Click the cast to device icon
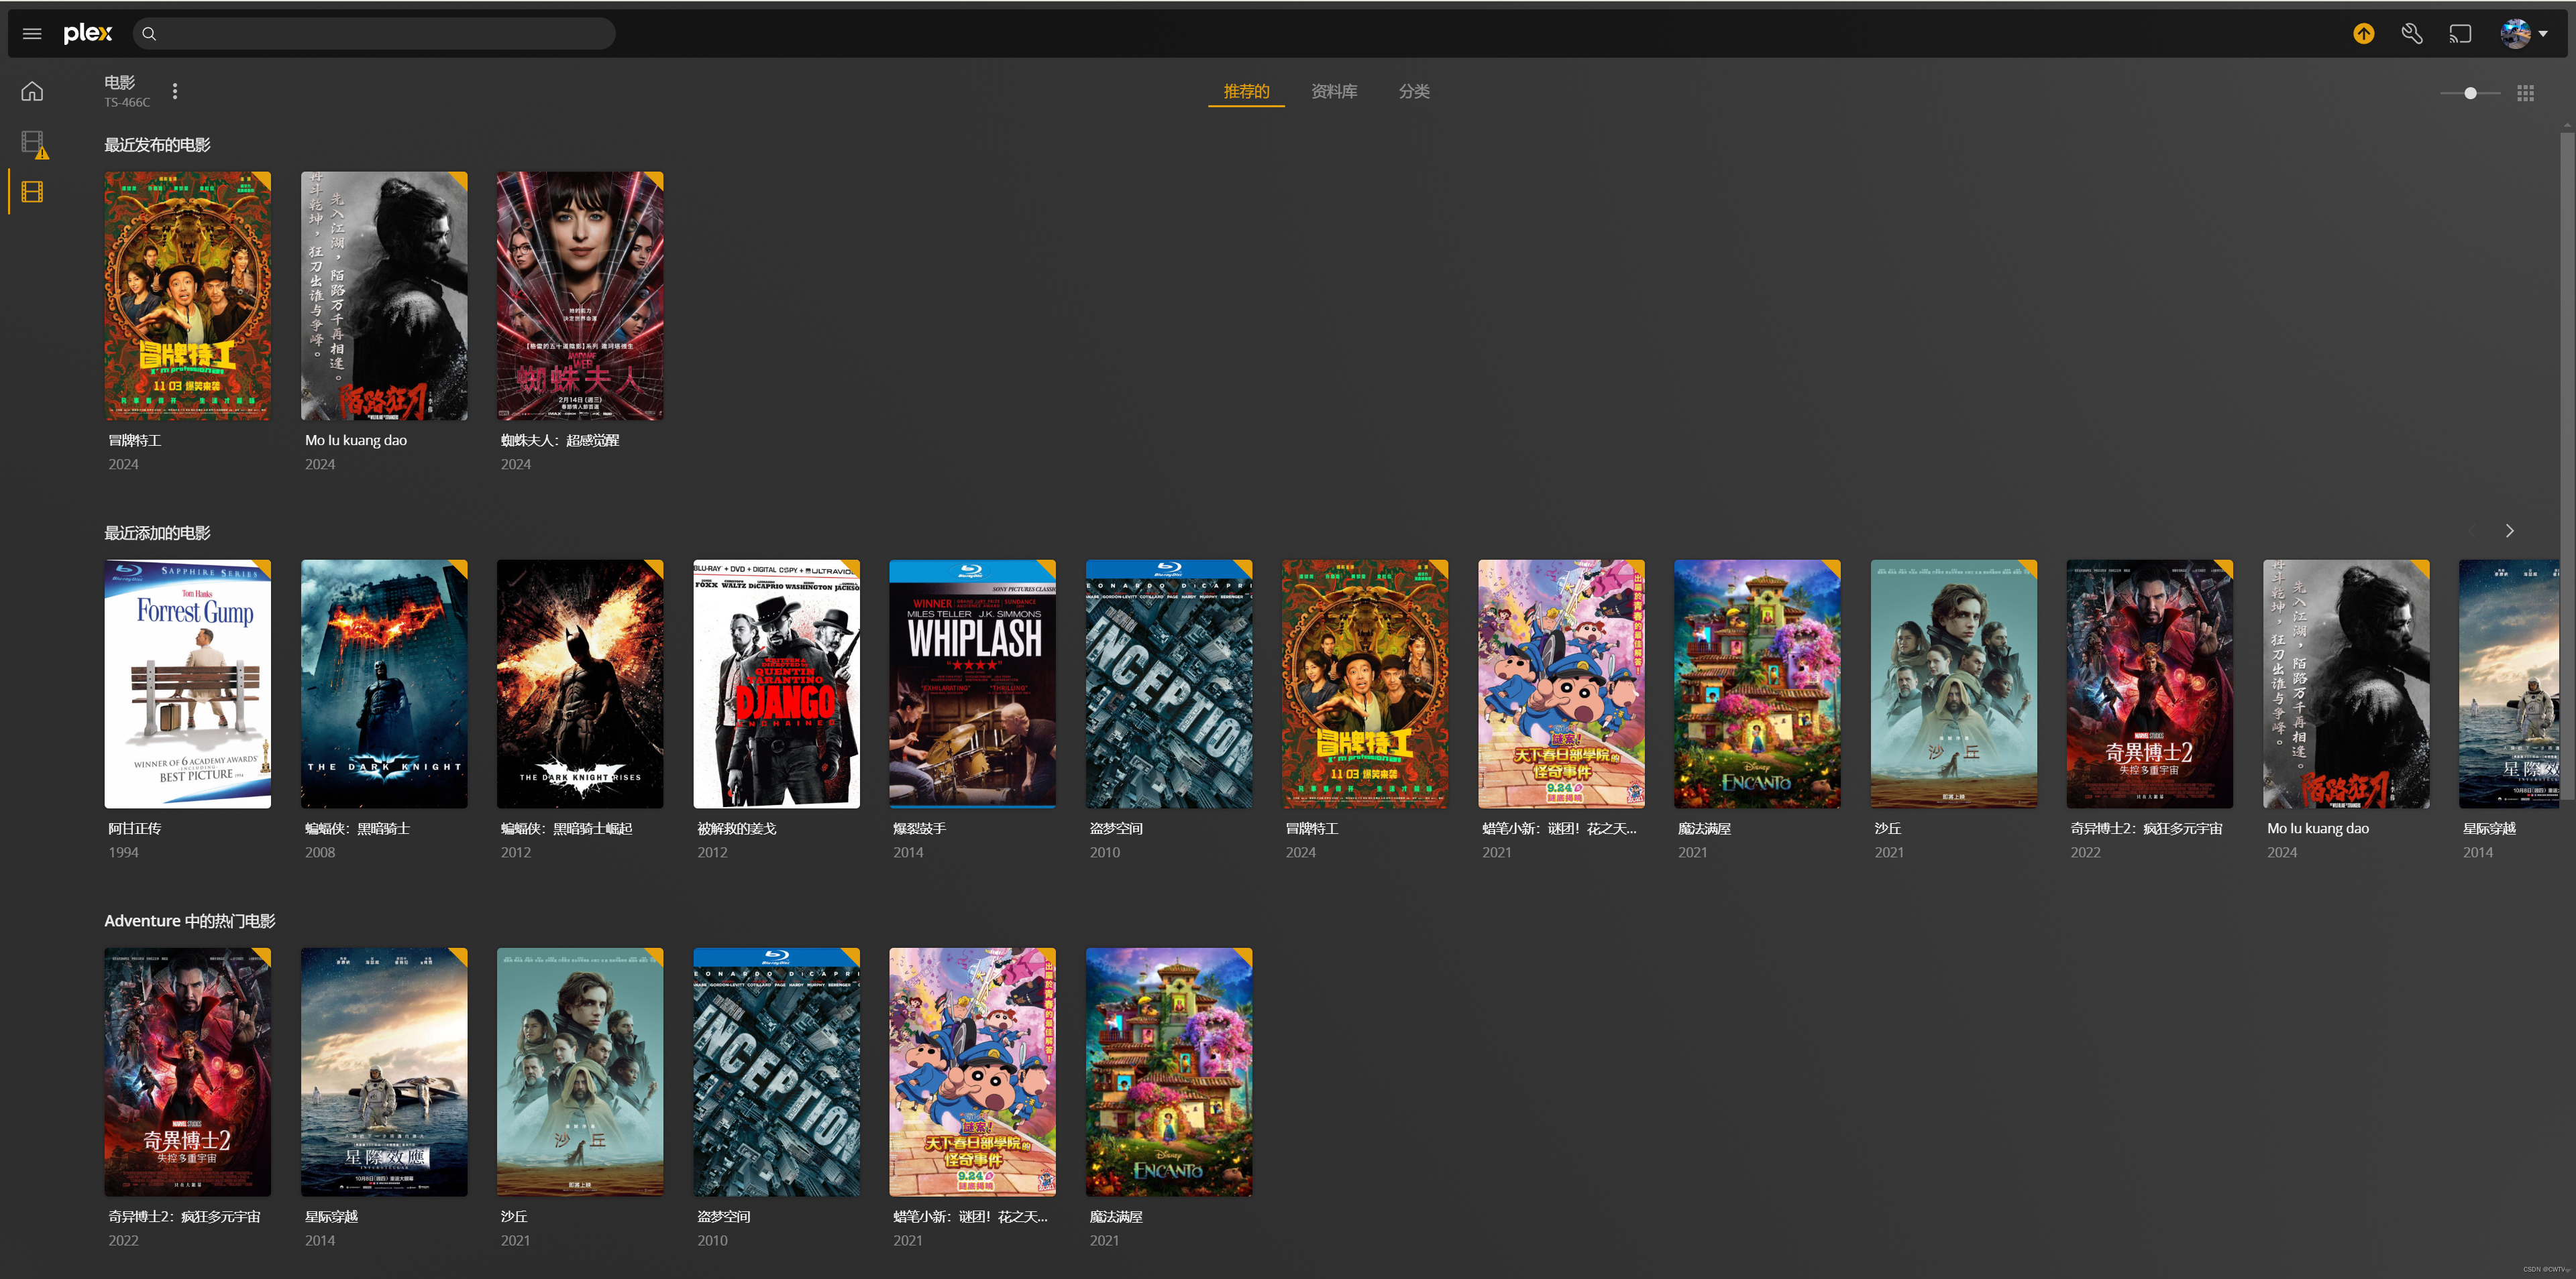This screenshot has width=2576, height=1279. (2460, 34)
